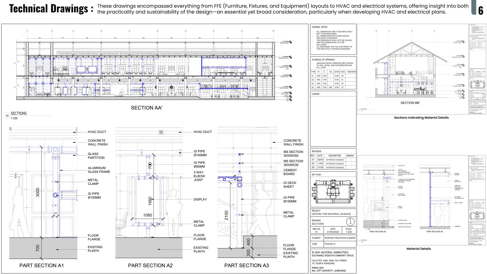This screenshot has height=274, width=487.
Task: Click the circled drawing number 10 beside SECTIONS
Action: point(7,116)
